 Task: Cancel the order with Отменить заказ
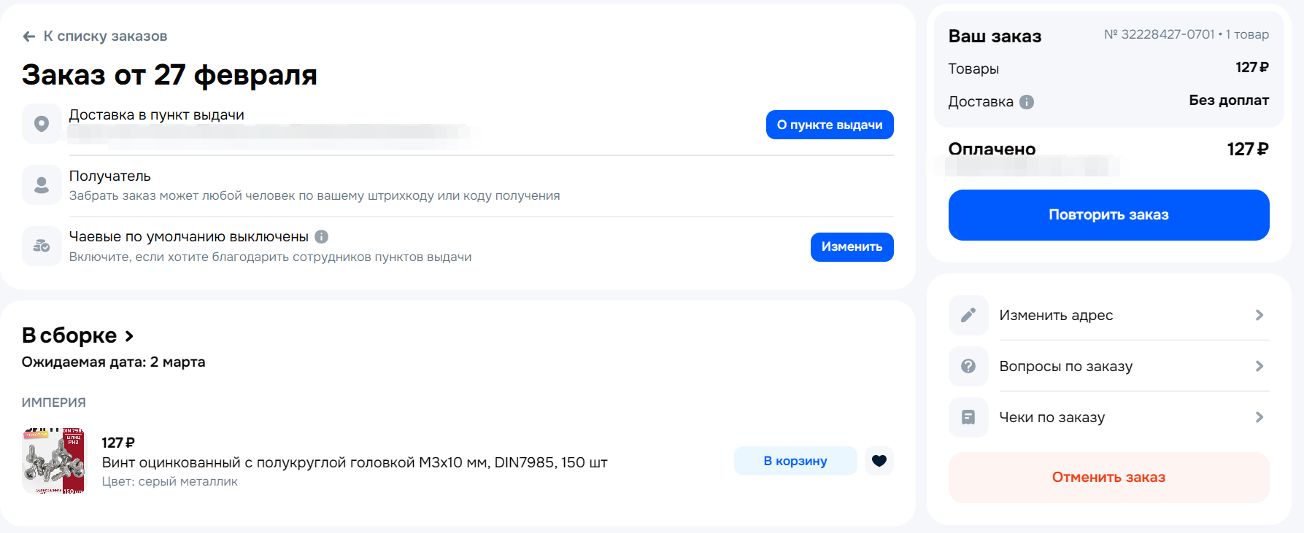coord(1108,478)
